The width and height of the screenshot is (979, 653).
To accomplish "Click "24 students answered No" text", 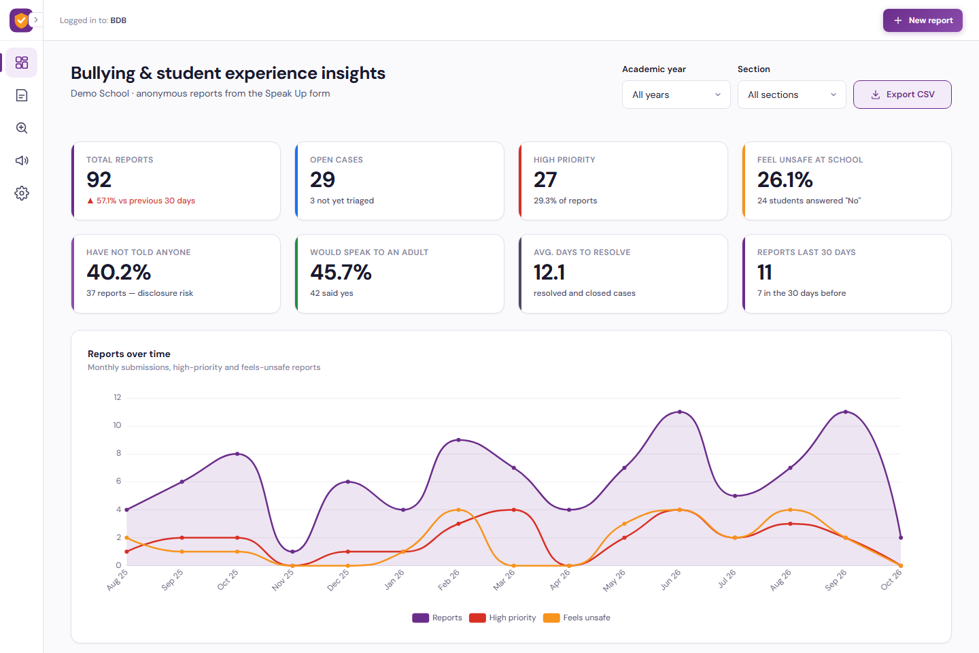I will point(809,201).
